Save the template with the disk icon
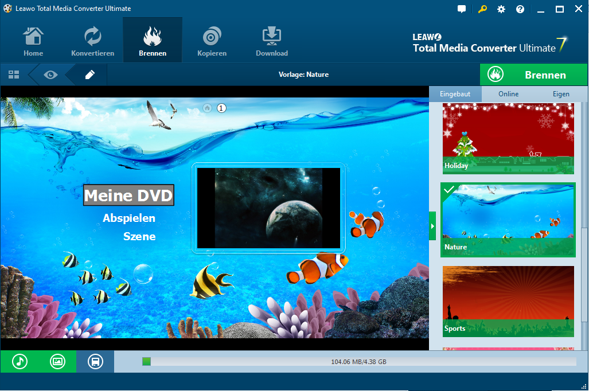The image size is (589, 391). click(95, 362)
